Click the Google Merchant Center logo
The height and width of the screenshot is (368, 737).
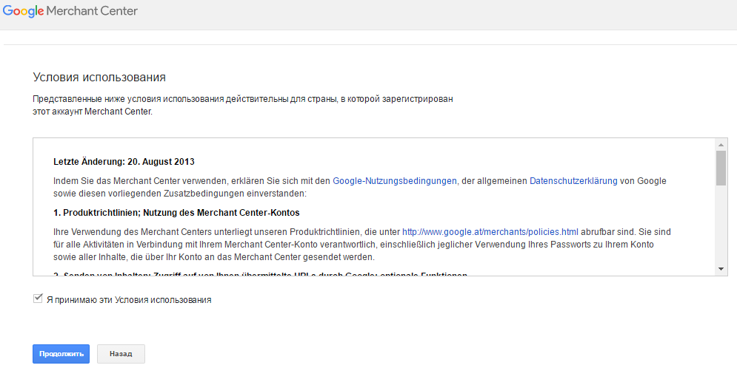tap(70, 11)
